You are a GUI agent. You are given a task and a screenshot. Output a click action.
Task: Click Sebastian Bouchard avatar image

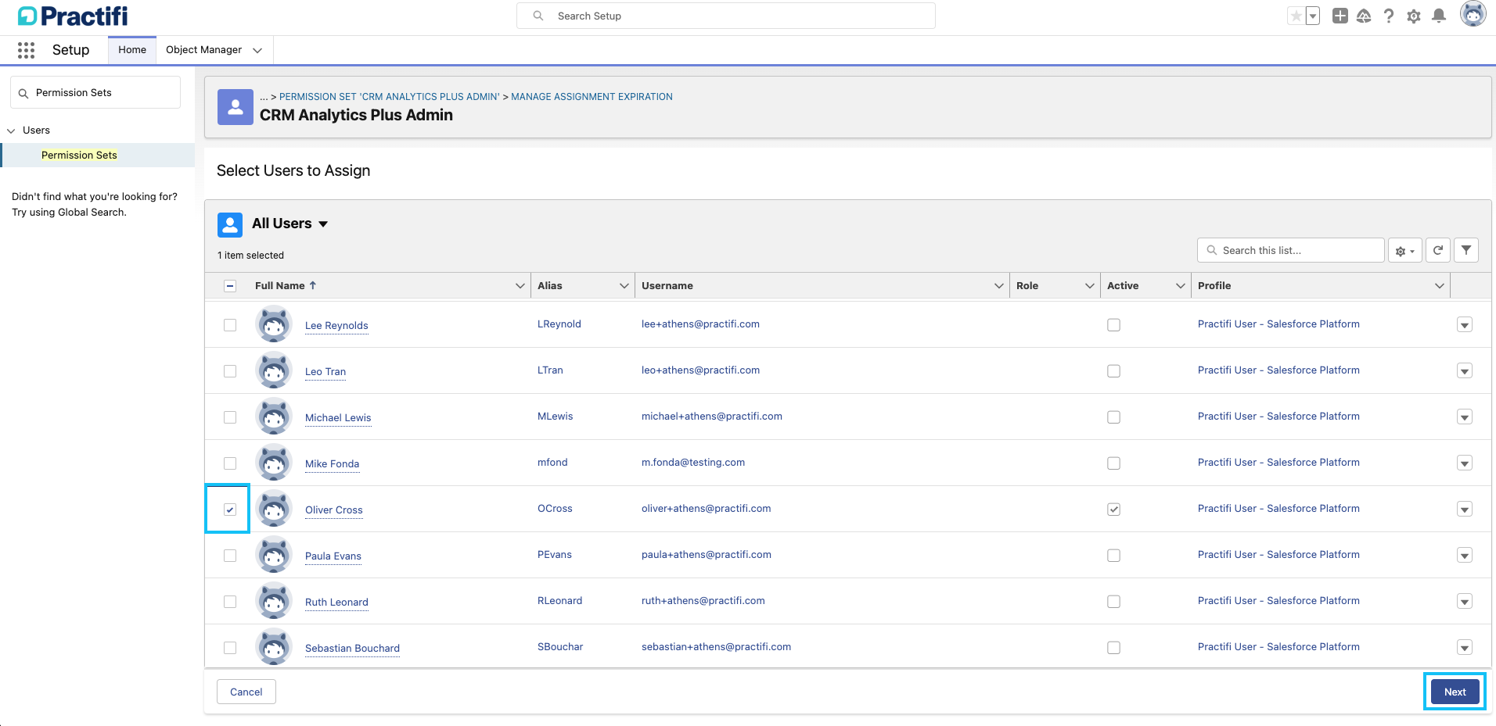pos(274,647)
